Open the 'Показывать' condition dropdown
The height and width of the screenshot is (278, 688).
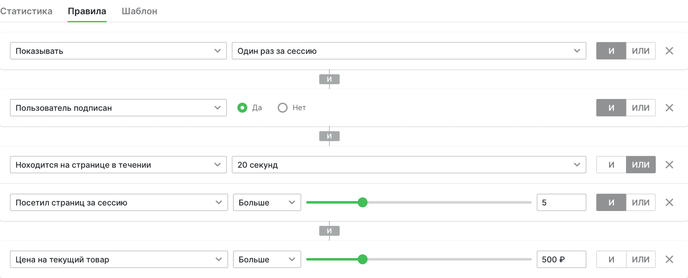point(118,51)
